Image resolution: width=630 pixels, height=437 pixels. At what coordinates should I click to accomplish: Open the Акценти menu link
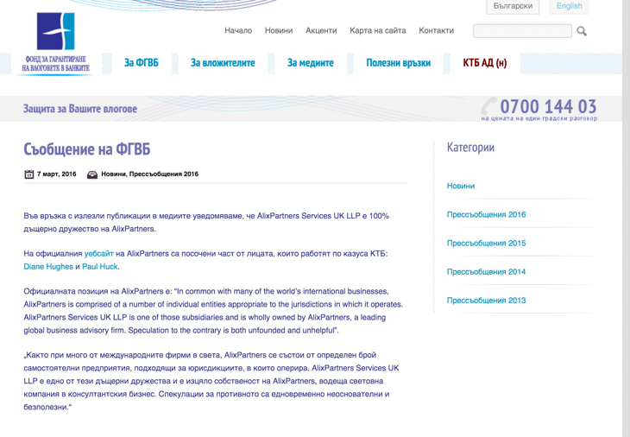coord(321,30)
